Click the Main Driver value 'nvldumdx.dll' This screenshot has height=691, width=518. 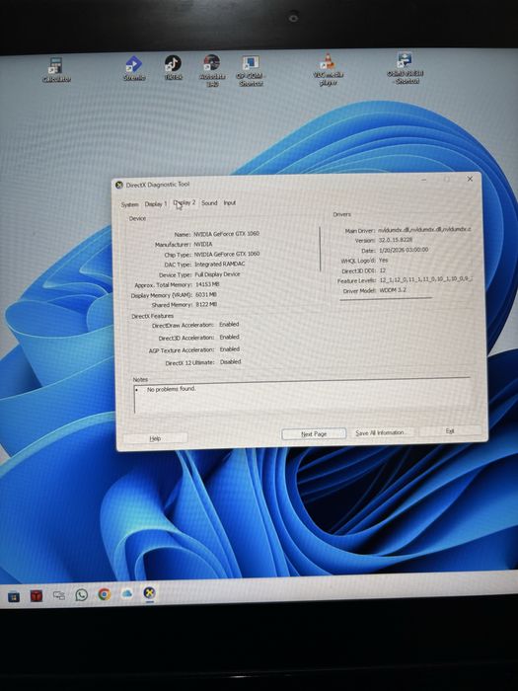click(x=424, y=230)
